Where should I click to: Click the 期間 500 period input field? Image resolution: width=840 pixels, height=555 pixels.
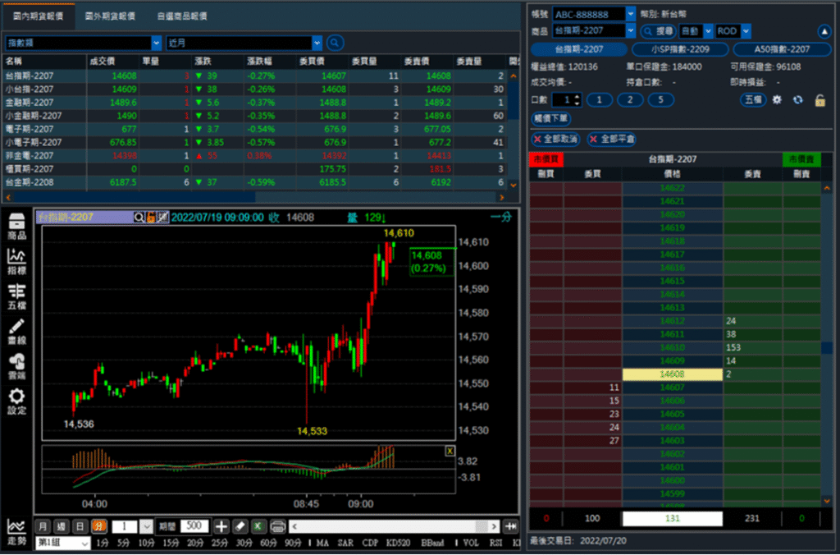tap(194, 526)
